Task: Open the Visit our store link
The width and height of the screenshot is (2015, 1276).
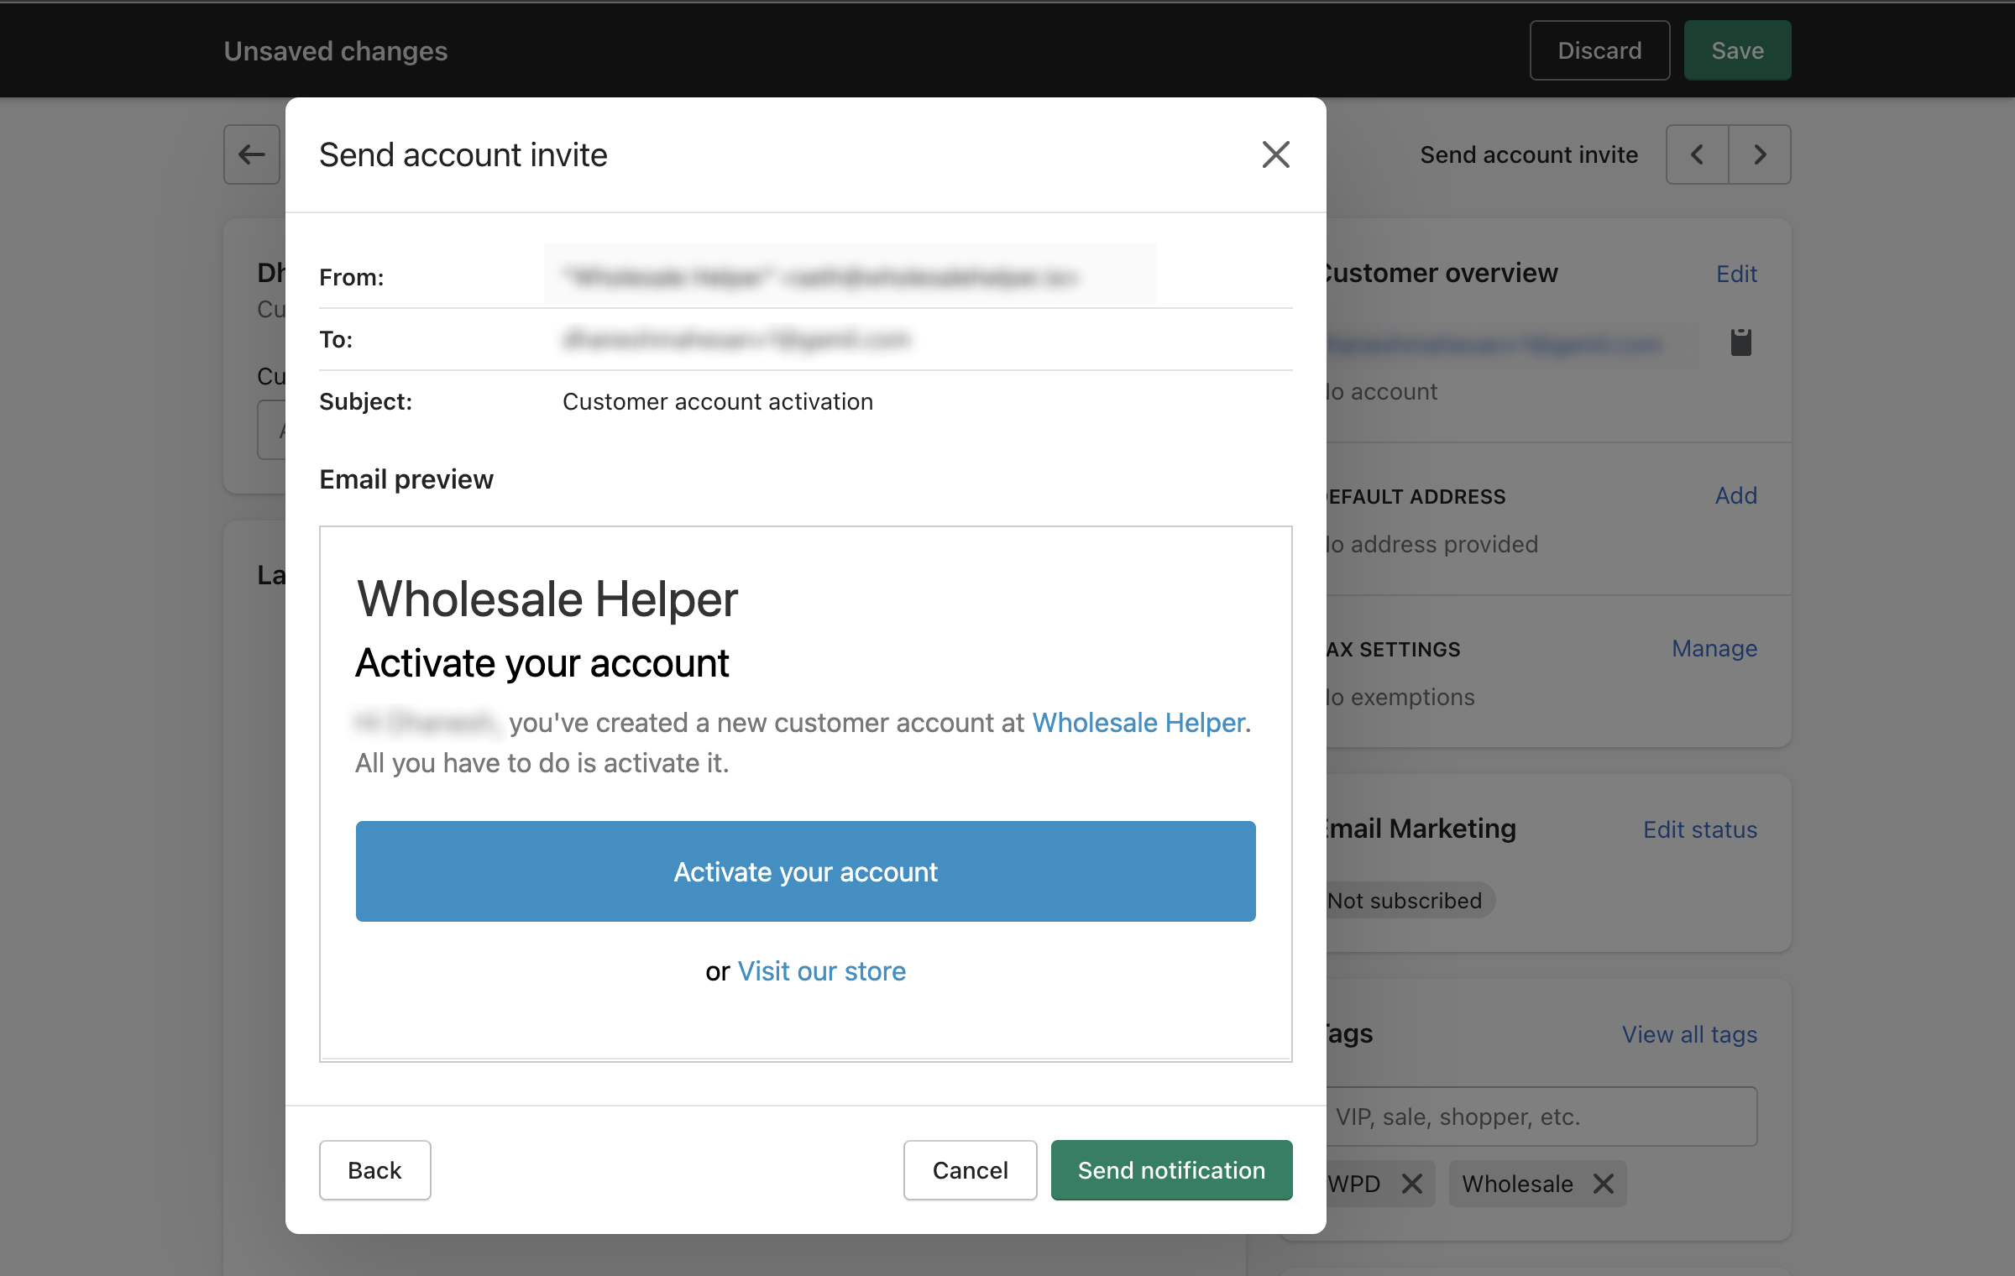Action: tap(821, 970)
